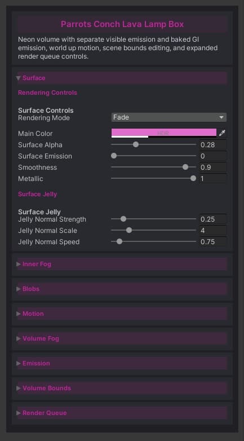Click the Jelly Normal Scale slider handle
The height and width of the screenshot is (441, 244).
(x=129, y=230)
